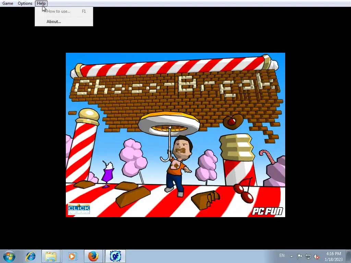This screenshot has height=263, width=351.
Task: Select the gf game taskbar button
Action: coord(115,256)
